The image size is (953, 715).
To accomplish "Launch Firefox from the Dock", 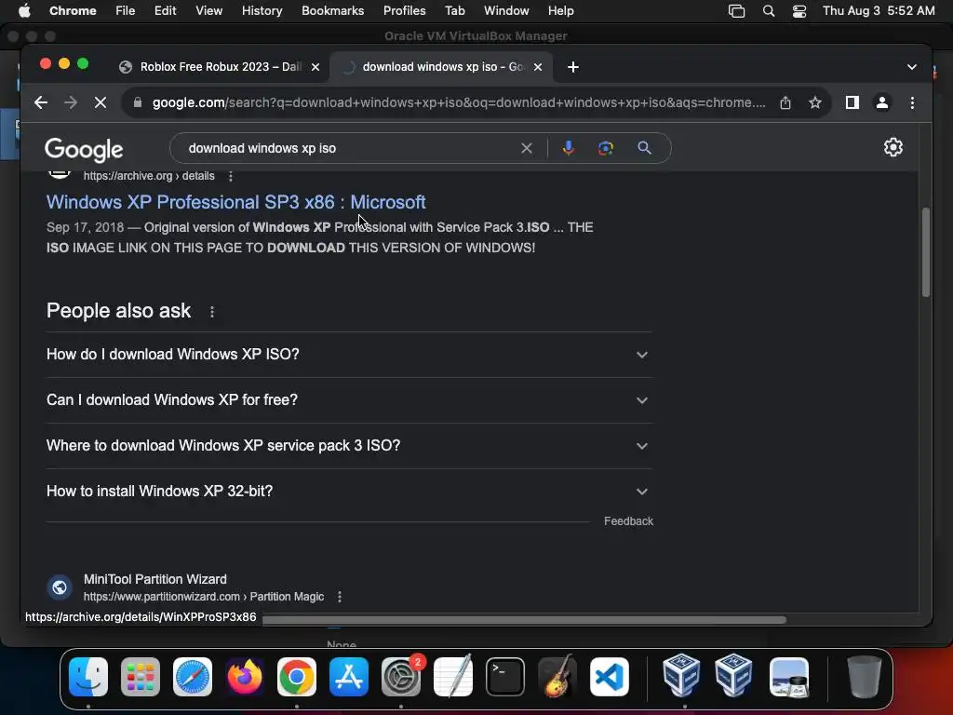I will click(245, 677).
